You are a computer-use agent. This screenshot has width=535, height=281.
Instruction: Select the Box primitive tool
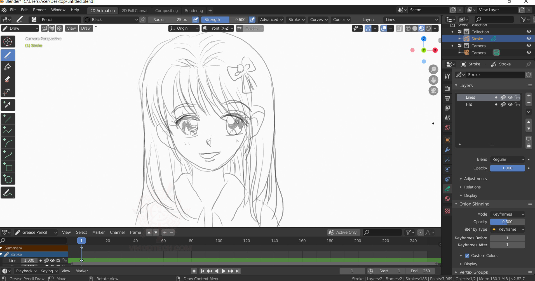pos(8,167)
